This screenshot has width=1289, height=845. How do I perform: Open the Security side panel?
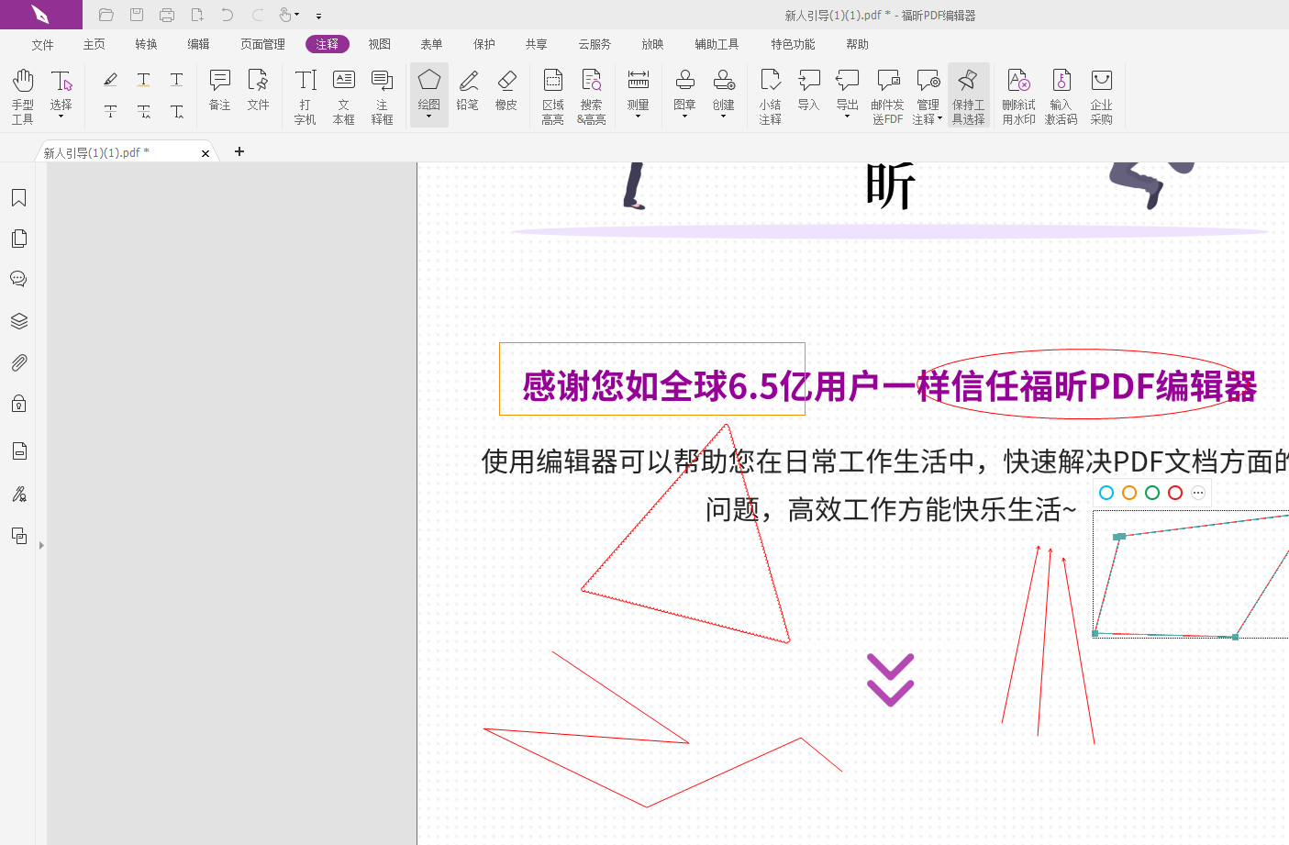point(18,404)
